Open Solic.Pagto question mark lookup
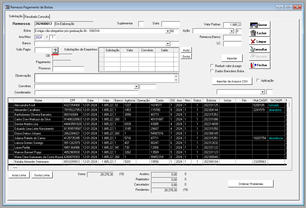306x208 pixels. [x=55, y=50]
